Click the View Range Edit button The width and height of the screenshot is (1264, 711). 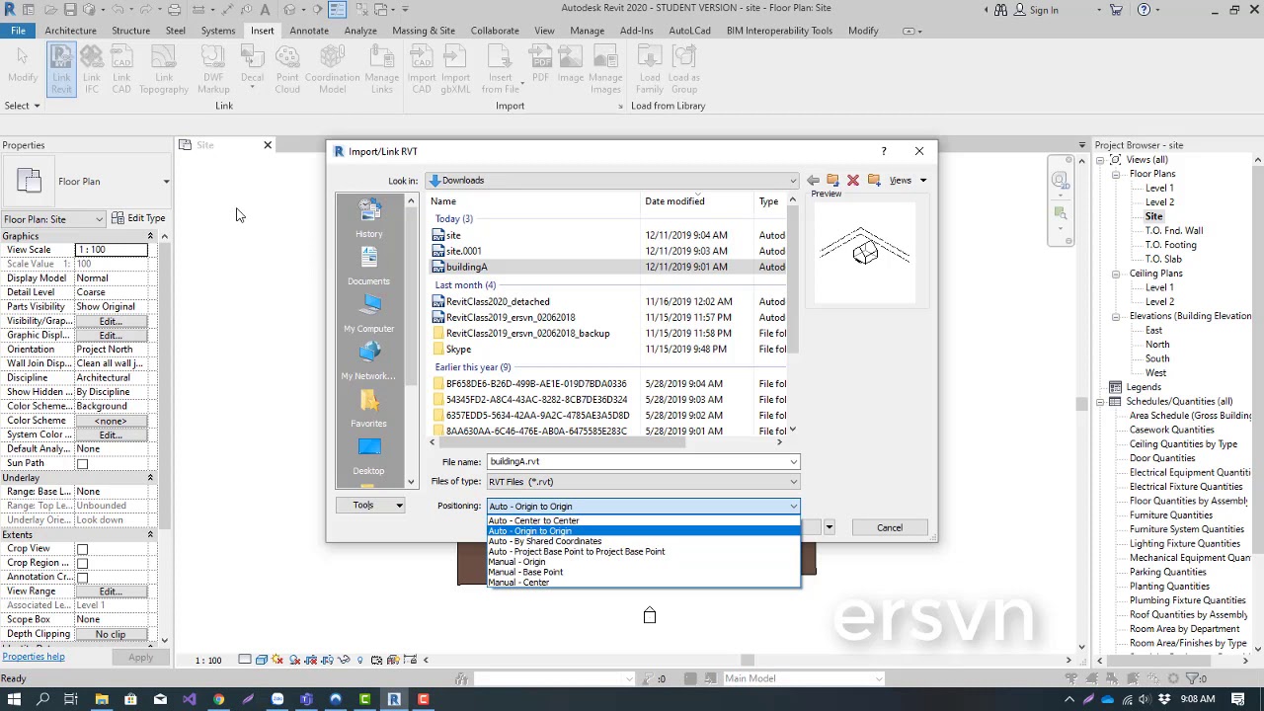[111, 592]
